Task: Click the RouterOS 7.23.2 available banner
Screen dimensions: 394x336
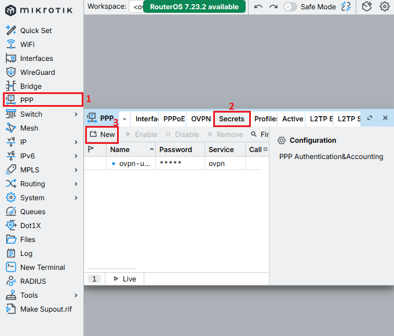Action: (x=194, y=7)
